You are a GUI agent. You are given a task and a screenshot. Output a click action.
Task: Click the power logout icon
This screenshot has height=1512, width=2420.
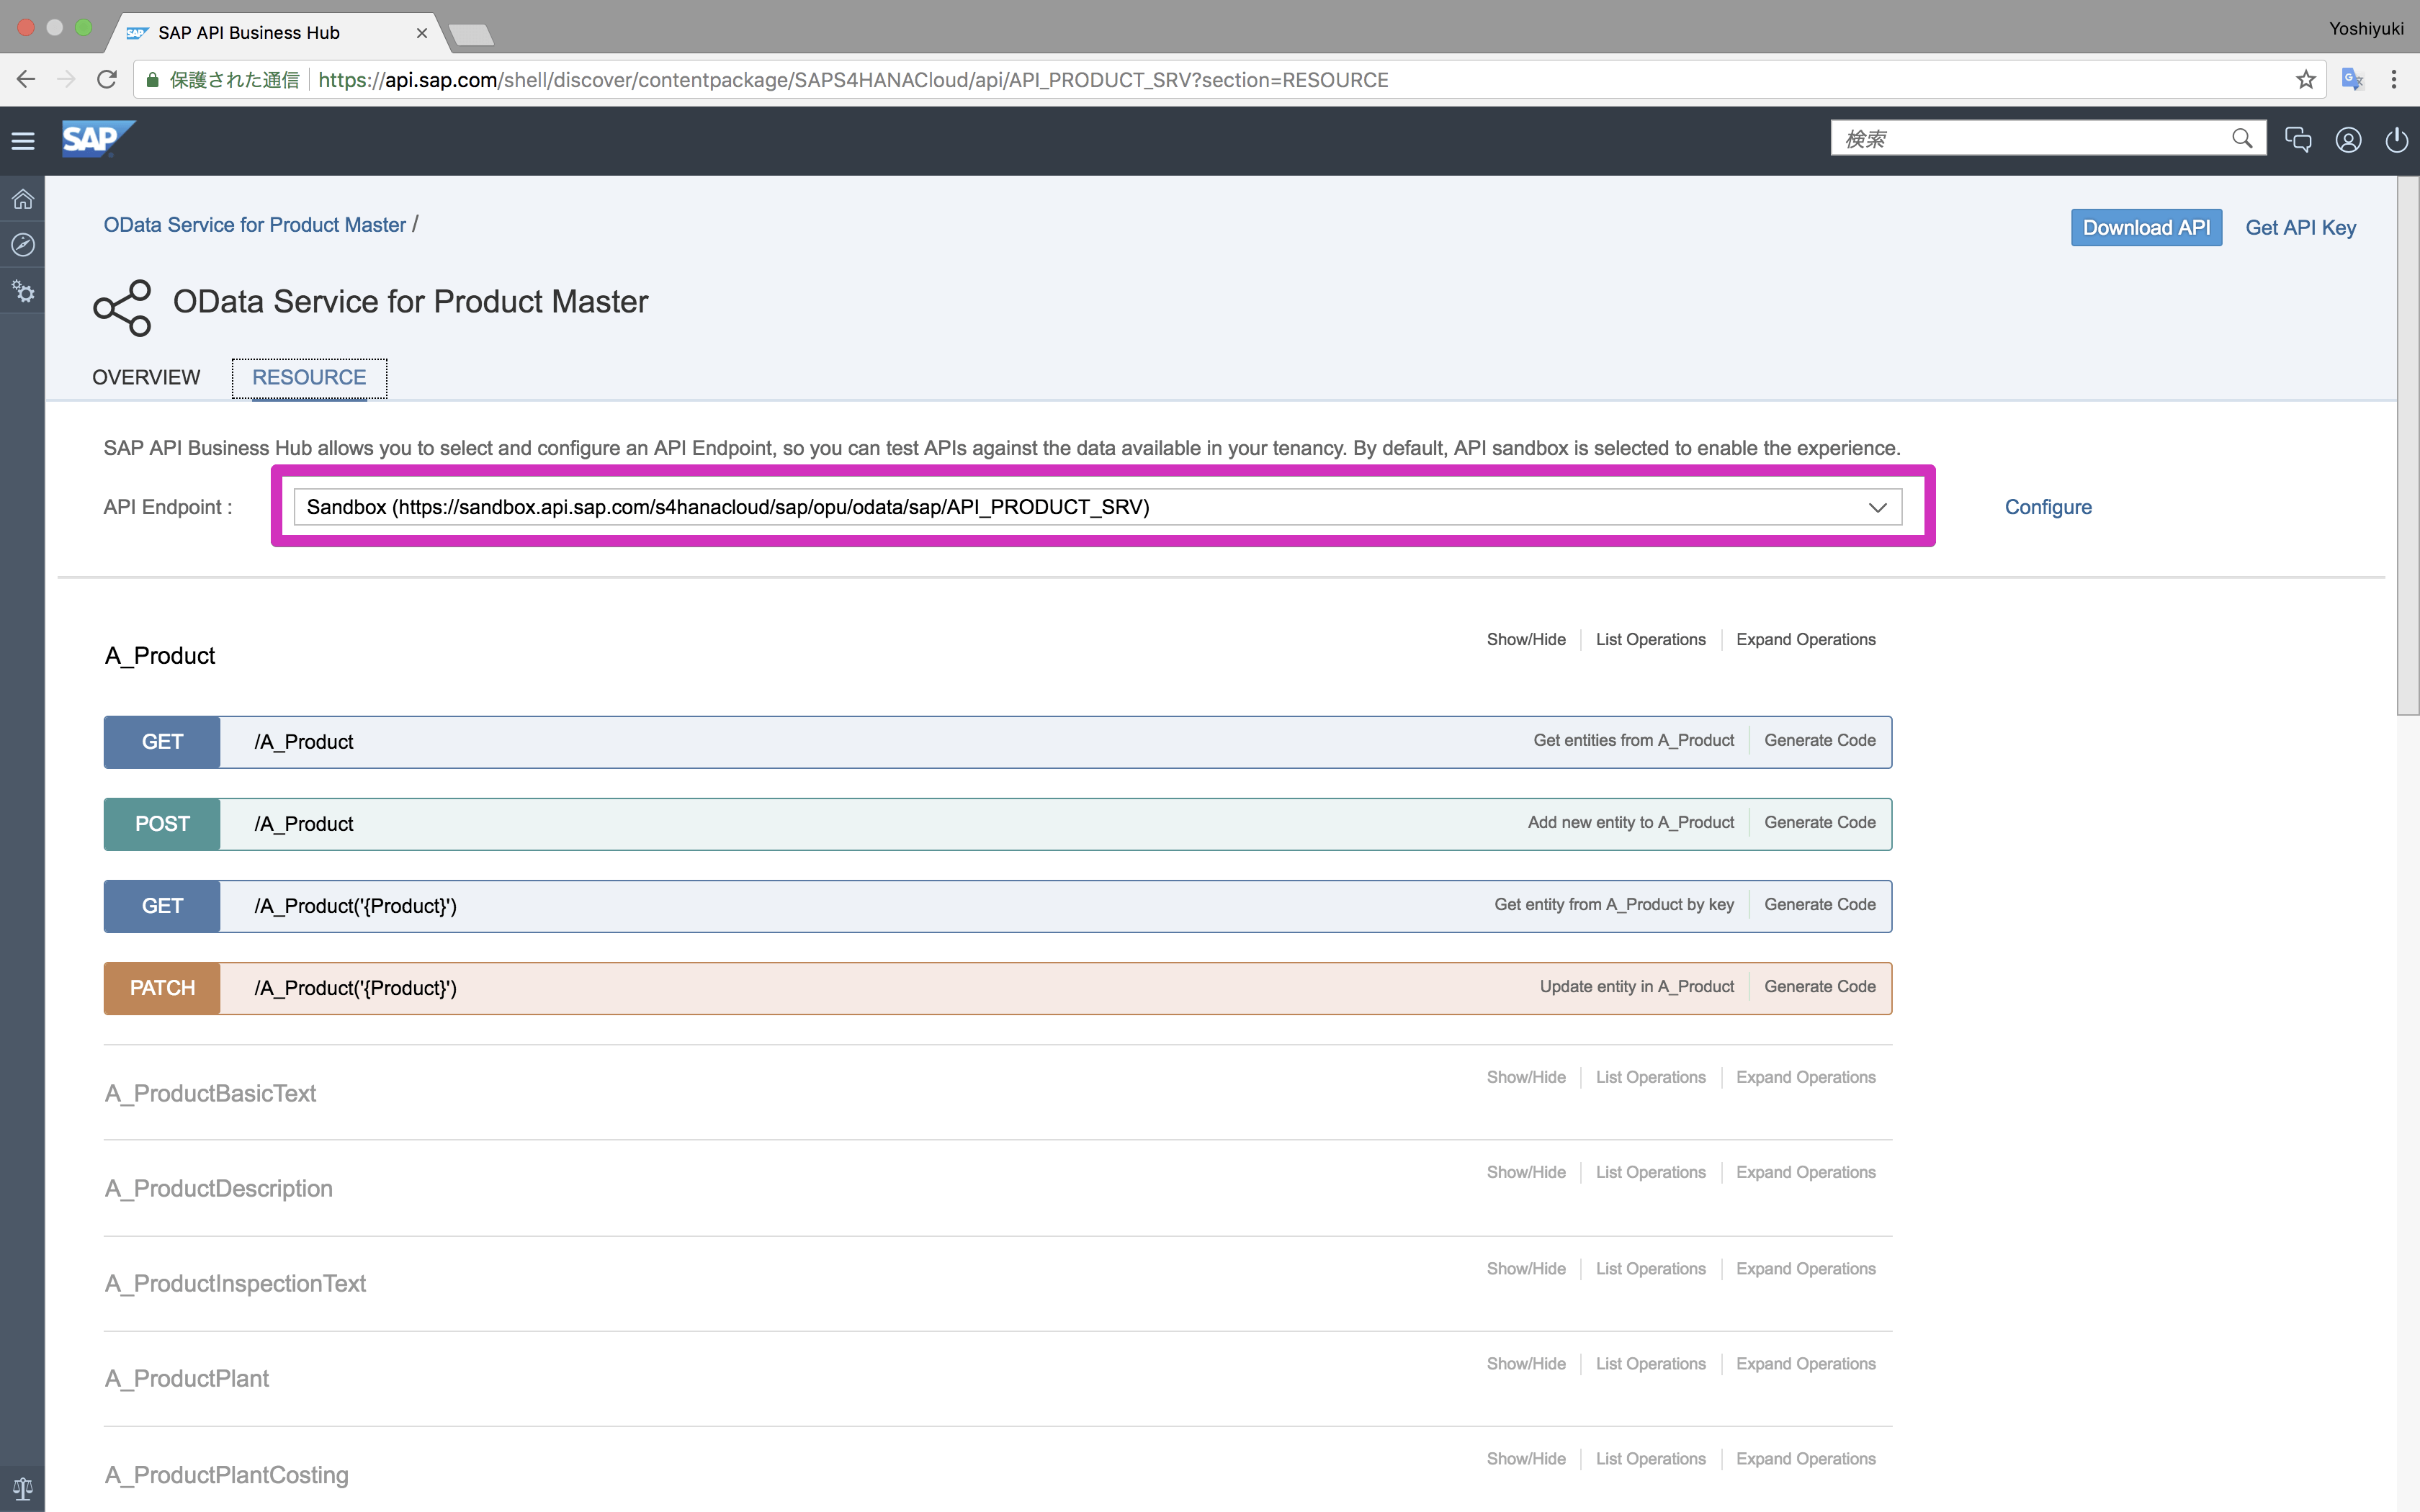(2396, 140)
